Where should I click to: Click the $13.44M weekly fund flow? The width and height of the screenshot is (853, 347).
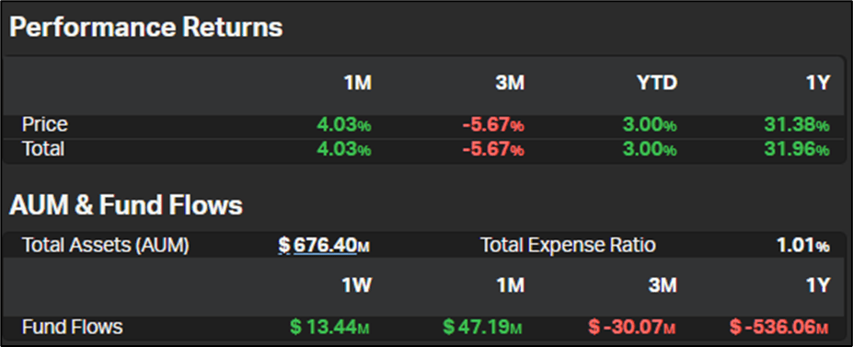coord(329,327)
